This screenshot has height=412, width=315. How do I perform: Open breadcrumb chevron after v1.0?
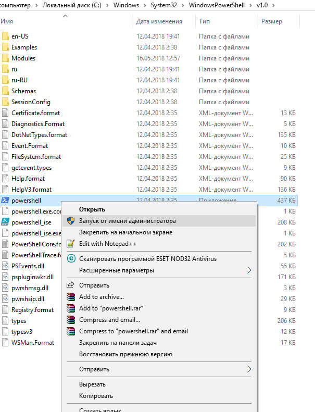click(x=273, y=5)
